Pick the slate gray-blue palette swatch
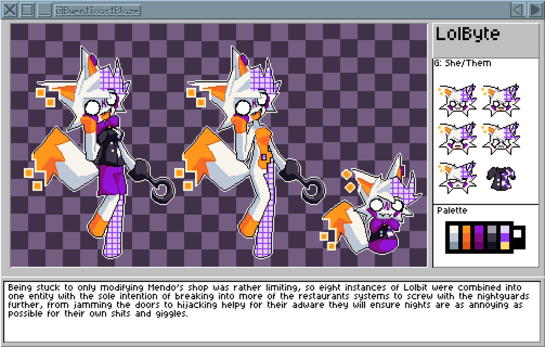 click(x=454, y=246)
